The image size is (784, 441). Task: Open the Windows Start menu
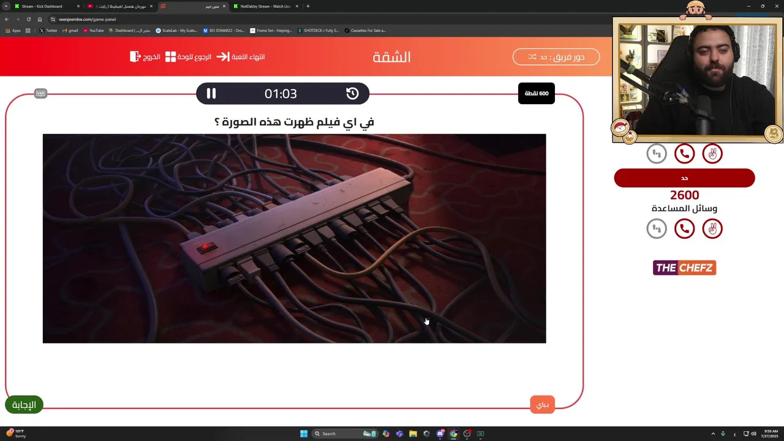304,434
